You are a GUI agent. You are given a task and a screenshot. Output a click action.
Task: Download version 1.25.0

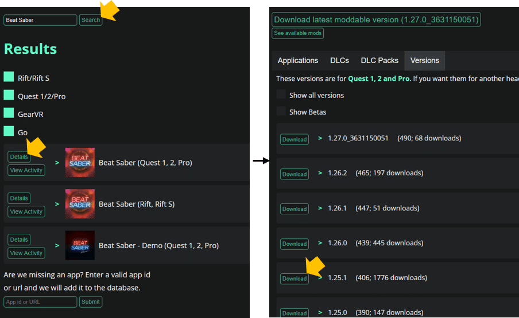(x=295, y=313)
